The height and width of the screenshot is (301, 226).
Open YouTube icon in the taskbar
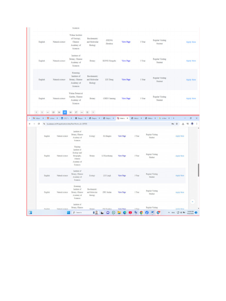(x=130, y=213)
